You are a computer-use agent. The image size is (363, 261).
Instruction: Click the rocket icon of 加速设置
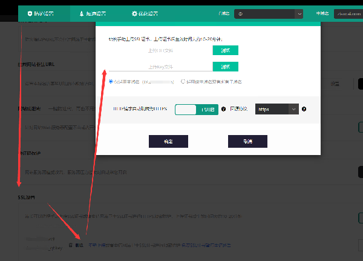point(82,14)
